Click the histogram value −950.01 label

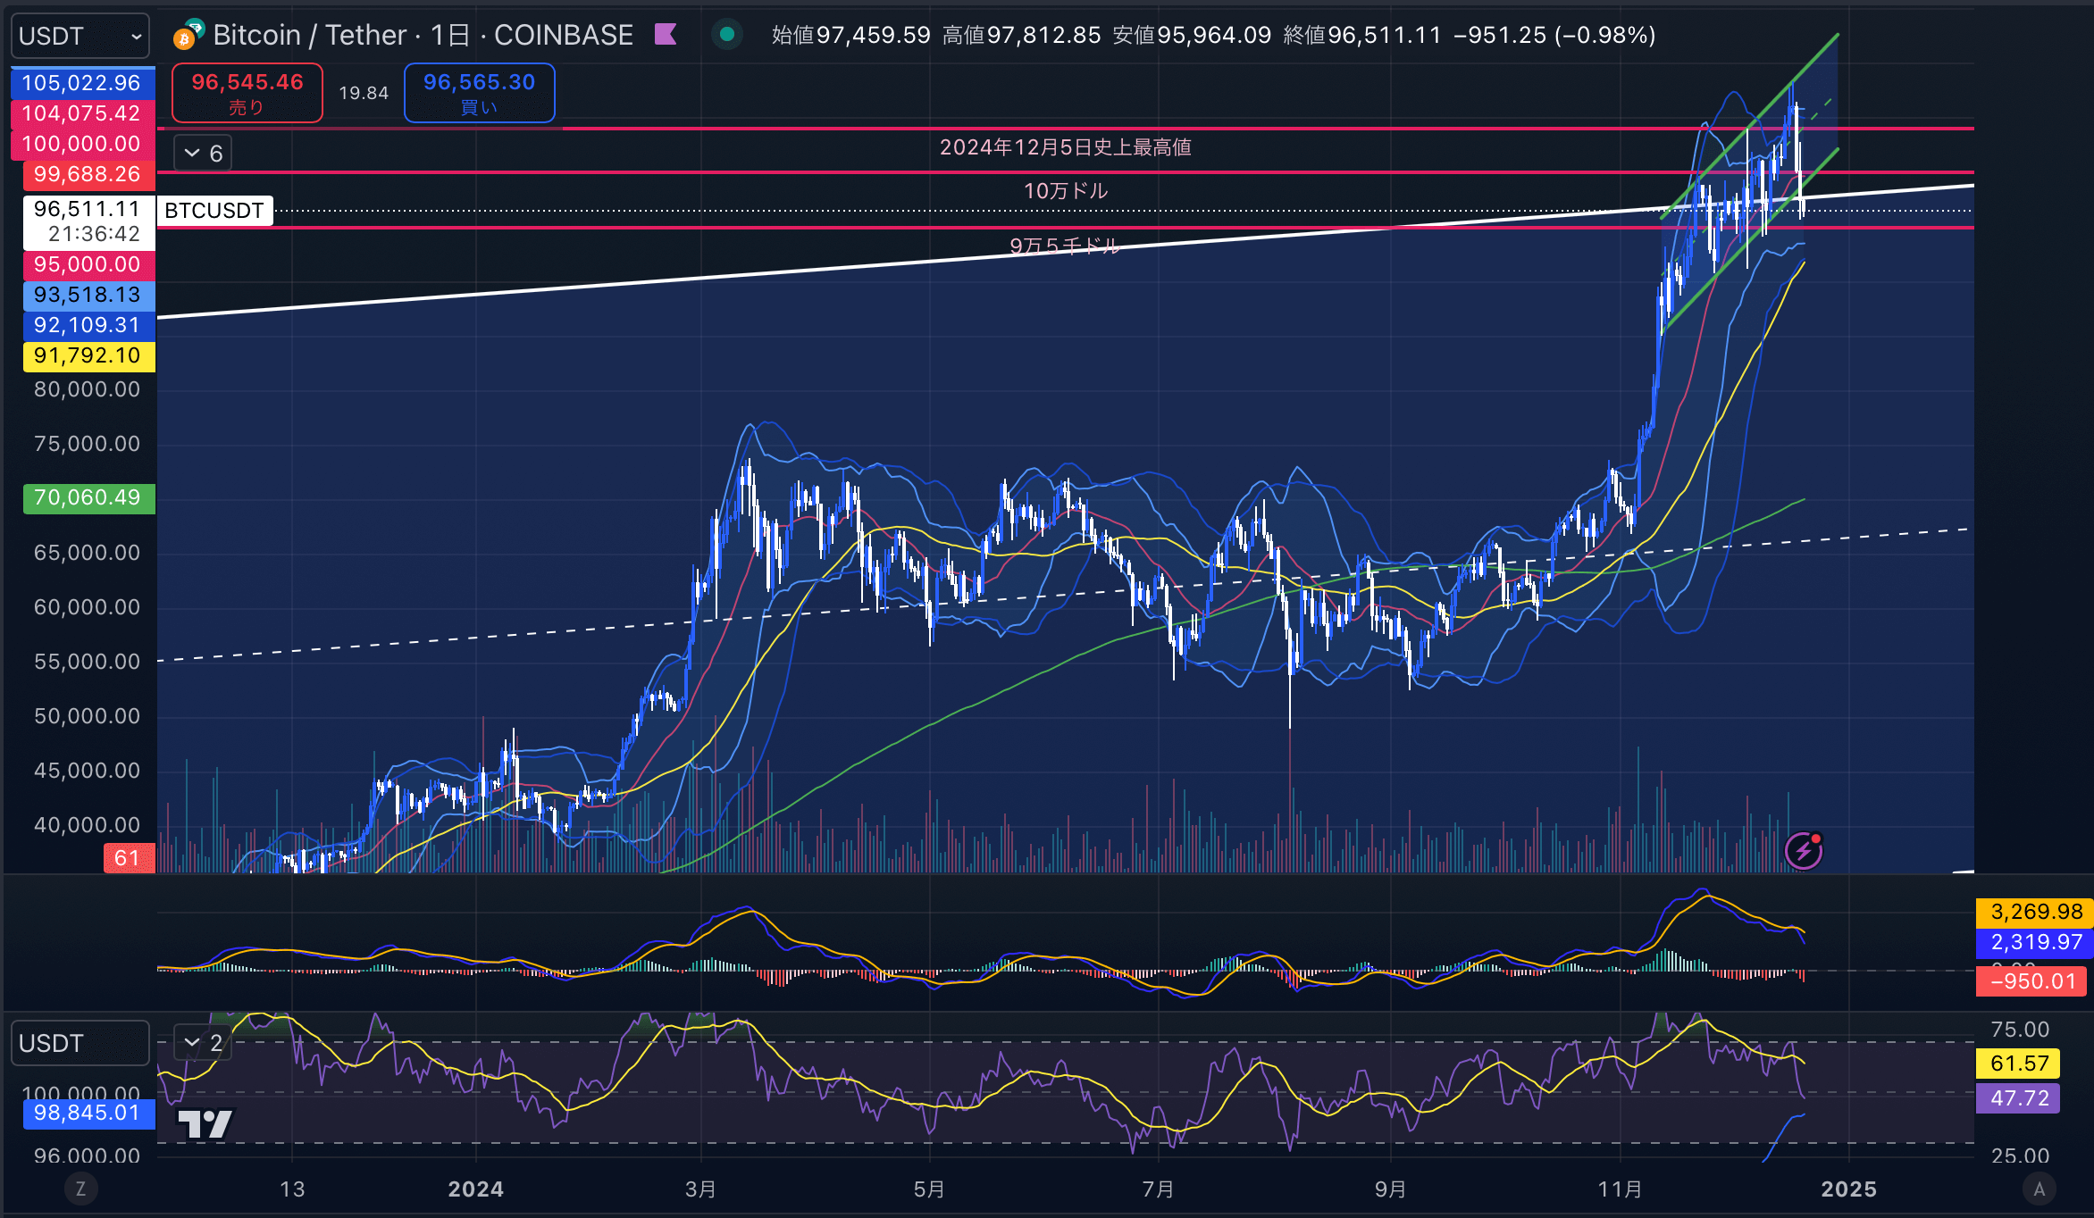point(2032,981)
